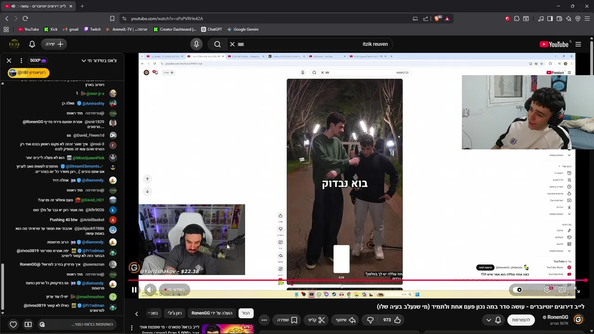Show more filter chips with arrow
This screenshot has width=594, height=334.
tap(136, 314)
